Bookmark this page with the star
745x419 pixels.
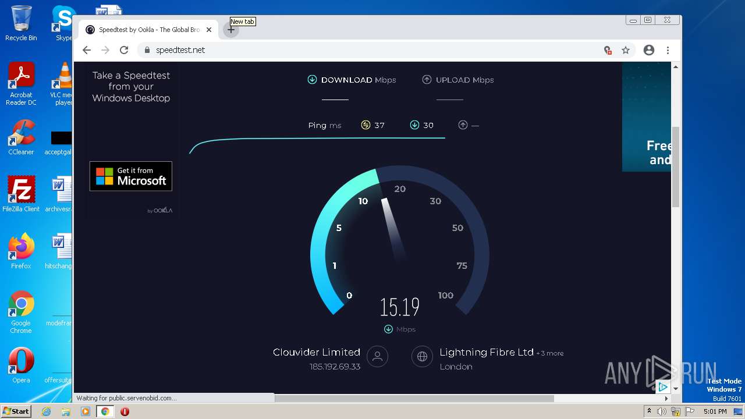(626, 50)
